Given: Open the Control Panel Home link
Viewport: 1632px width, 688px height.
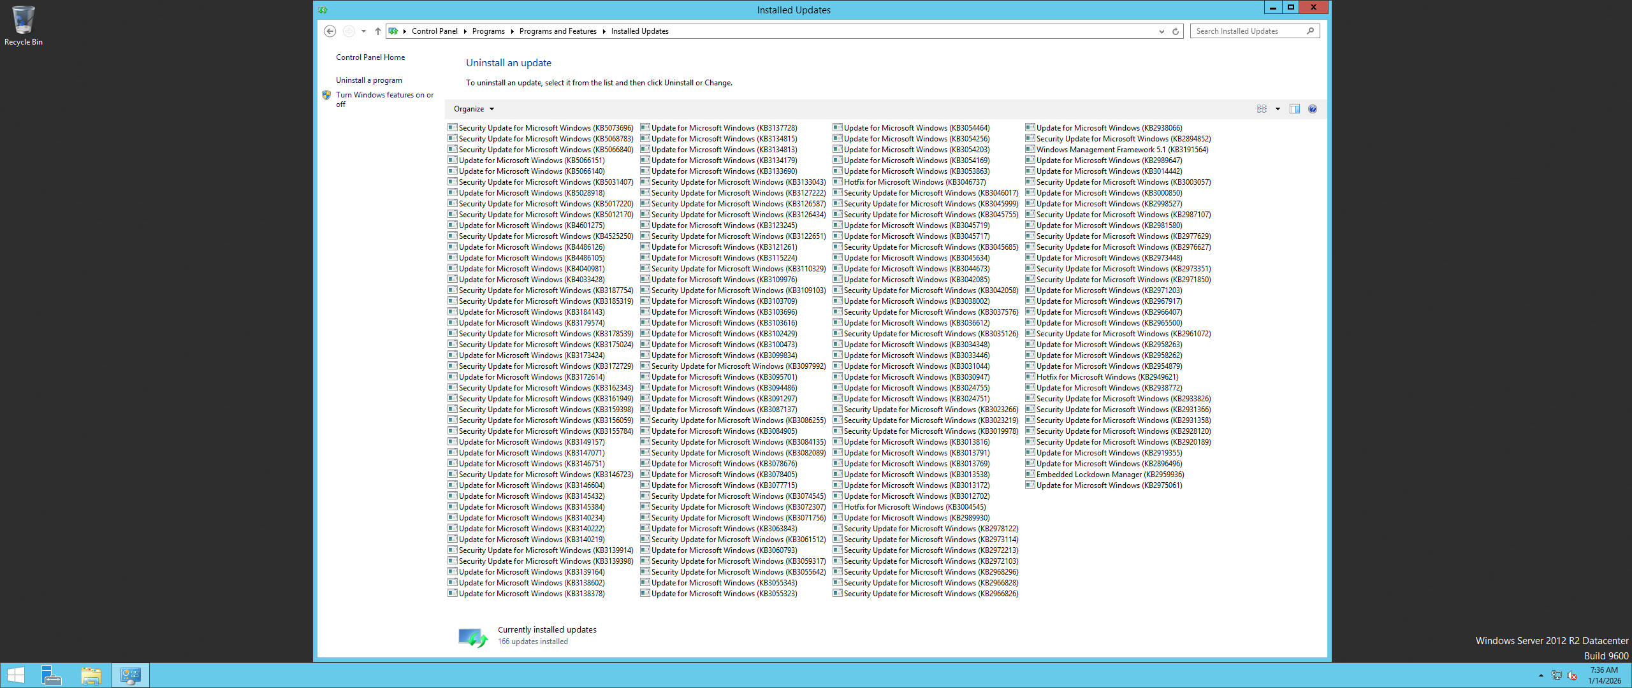Looking at the screenshot, I should point(370,57).
